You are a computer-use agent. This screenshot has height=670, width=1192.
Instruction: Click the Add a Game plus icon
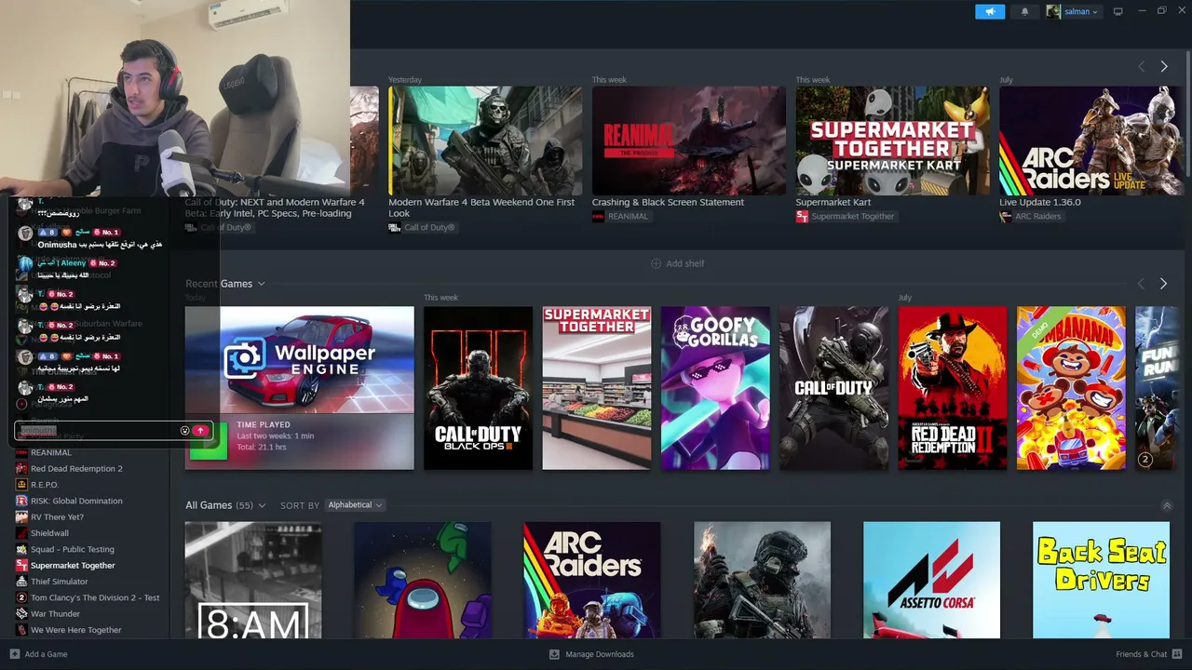click(x=15, y=654)
